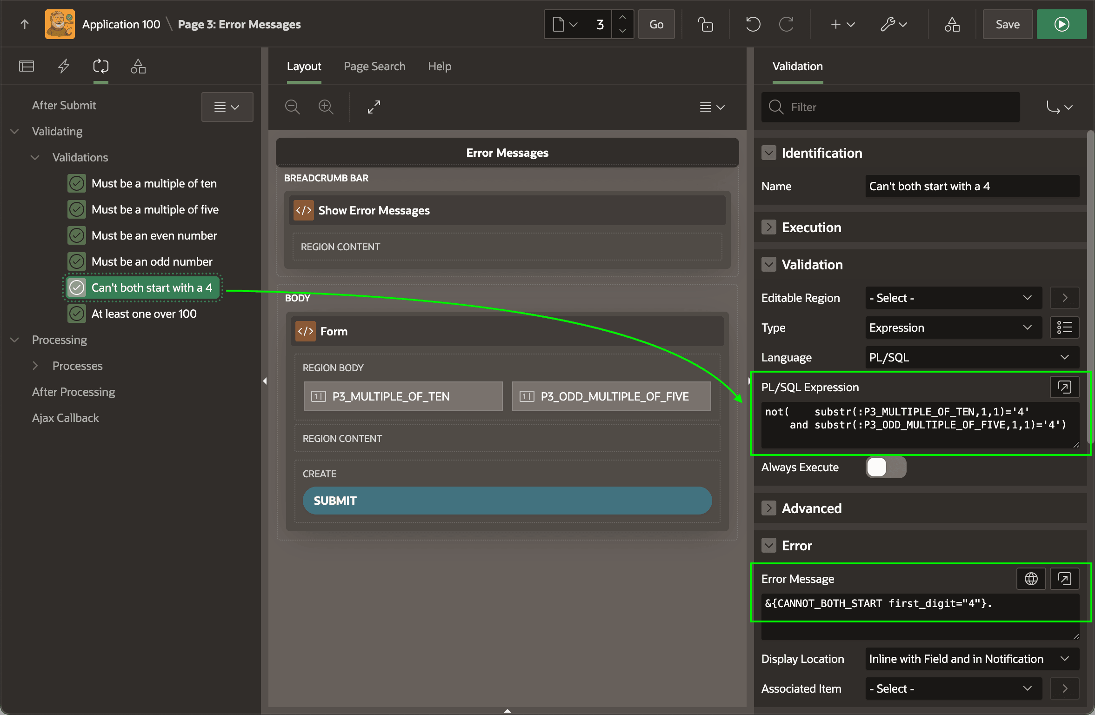Open the Rendering tab icon
Image resolution: width=1095 pixels, height=715 pixels.
tap(27, 66)
